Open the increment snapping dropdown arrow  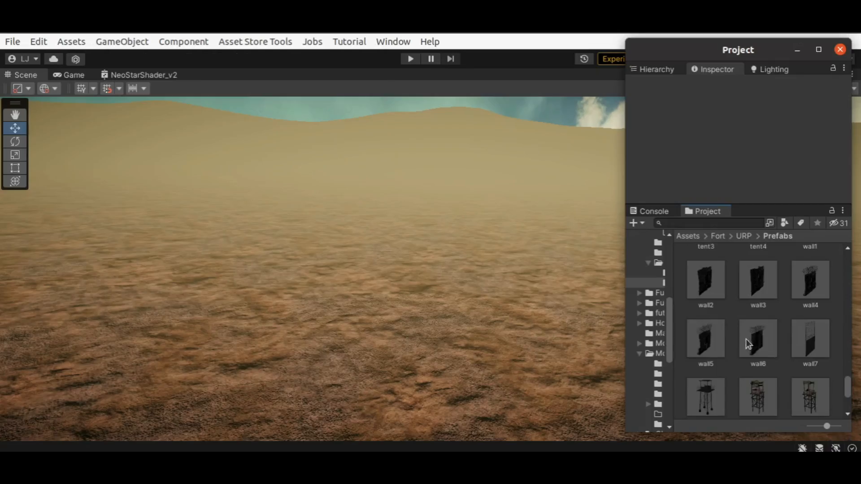[144, 88]
